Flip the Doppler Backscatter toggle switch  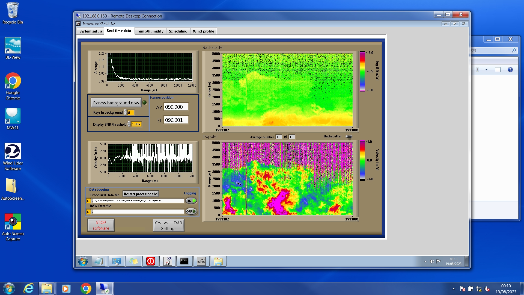(x=349, y=137)
